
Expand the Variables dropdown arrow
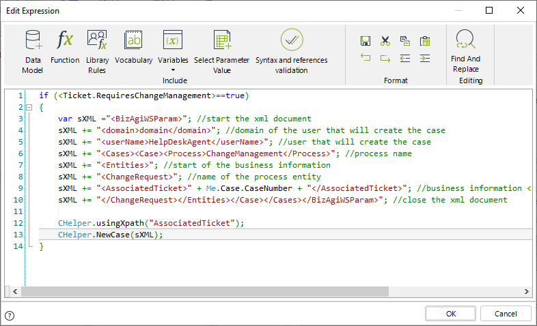point(173,70)
